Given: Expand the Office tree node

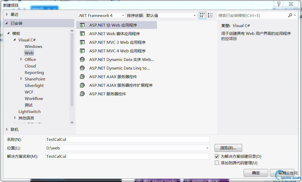Looking at the screenshot, I should click(x=21, y=59).
